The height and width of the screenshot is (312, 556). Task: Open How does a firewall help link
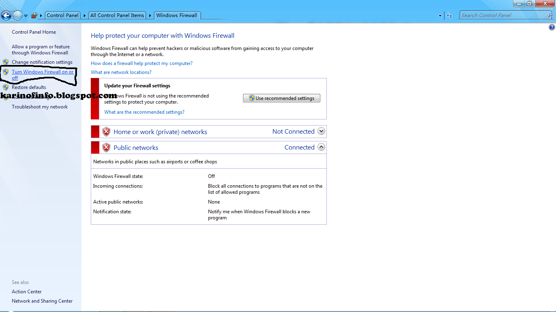point(142,63)
